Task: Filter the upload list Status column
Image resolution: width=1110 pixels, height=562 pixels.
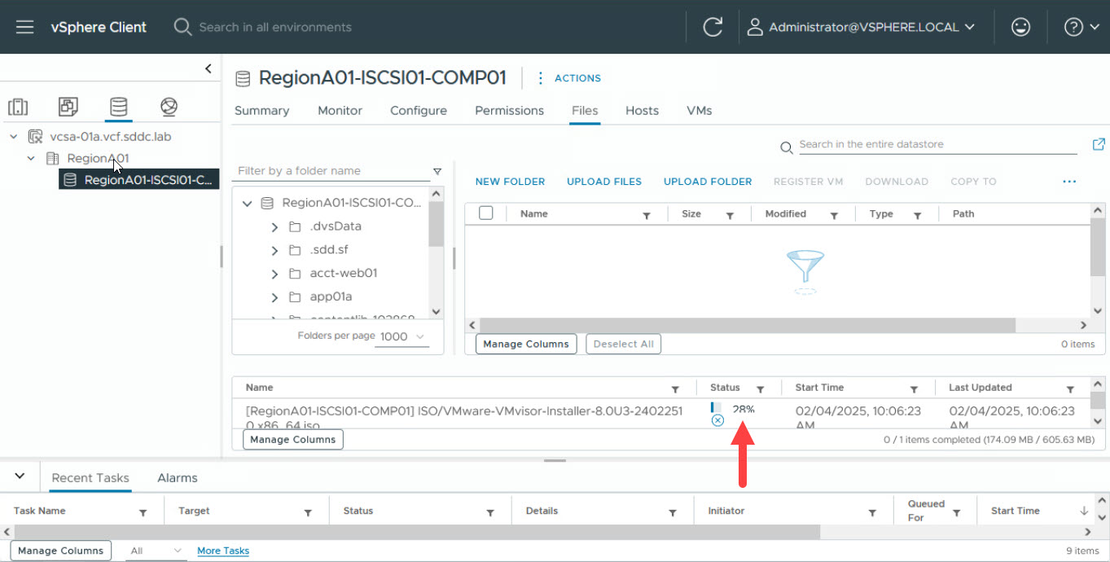Action: point(760,389)
